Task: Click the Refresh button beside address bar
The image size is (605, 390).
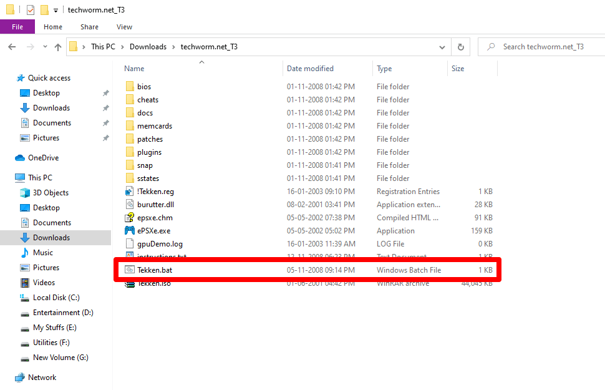Action: (x=460, y=47)
